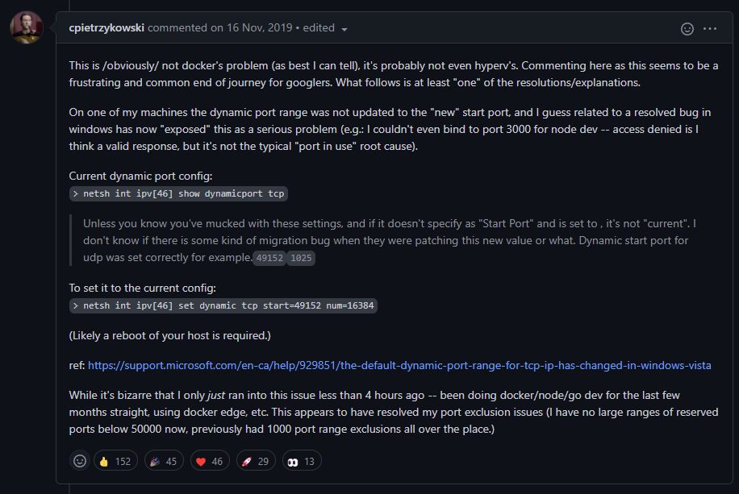Click the smiley add-reaction icon in comment header
The image size is (739, 494).
tap(687, 28)
